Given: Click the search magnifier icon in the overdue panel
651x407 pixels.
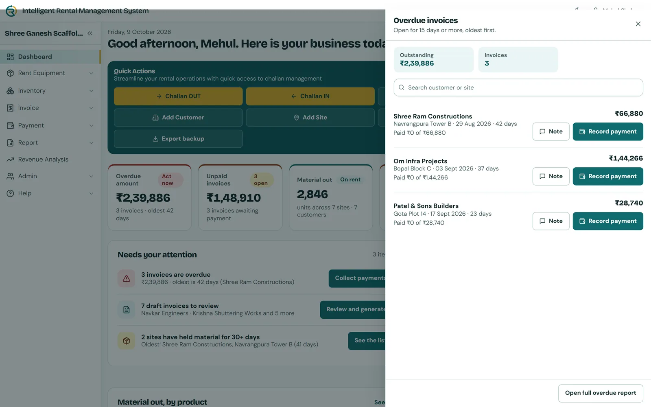Looking at the screenshot, I should [402, 88].
